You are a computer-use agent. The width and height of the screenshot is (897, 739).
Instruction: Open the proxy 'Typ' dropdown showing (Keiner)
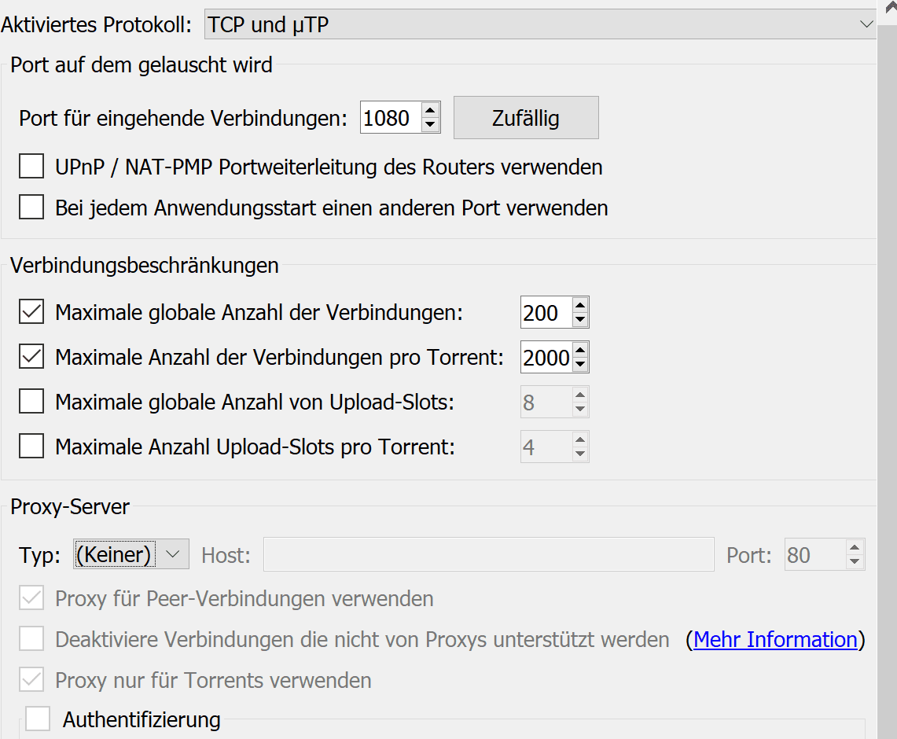(x=131, y=554)
